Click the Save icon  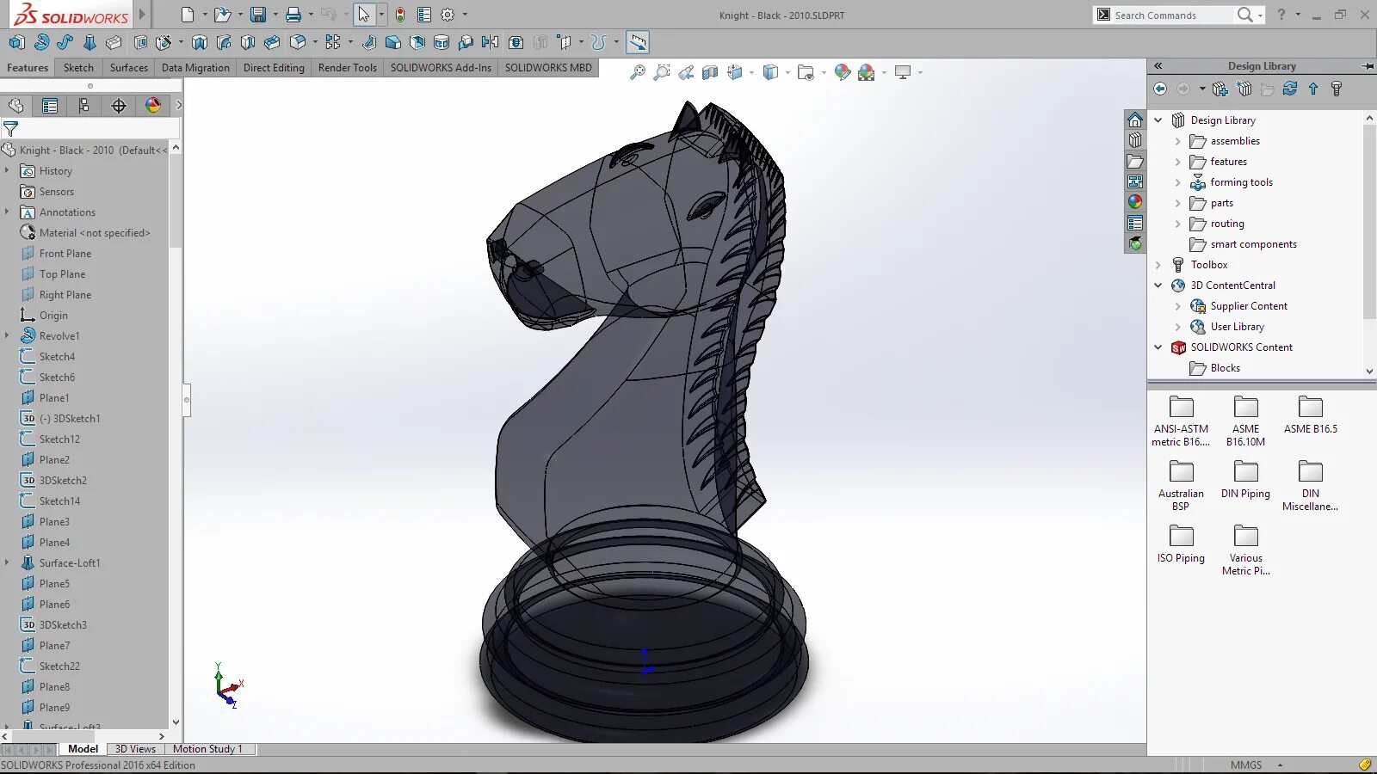[x=257, y=15]
